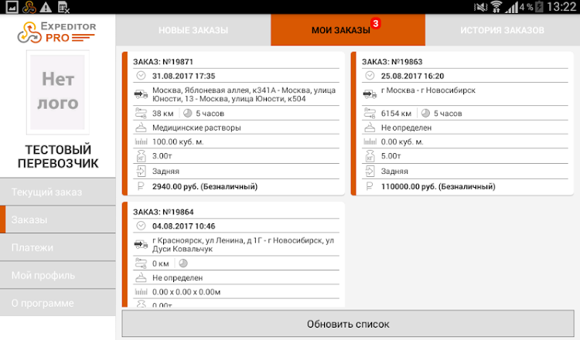Image resolution: width=580 pixels, height=340 pixels.
Task: Click volume icon beside 100.00 куб. м.
Action: click(141, 141)
